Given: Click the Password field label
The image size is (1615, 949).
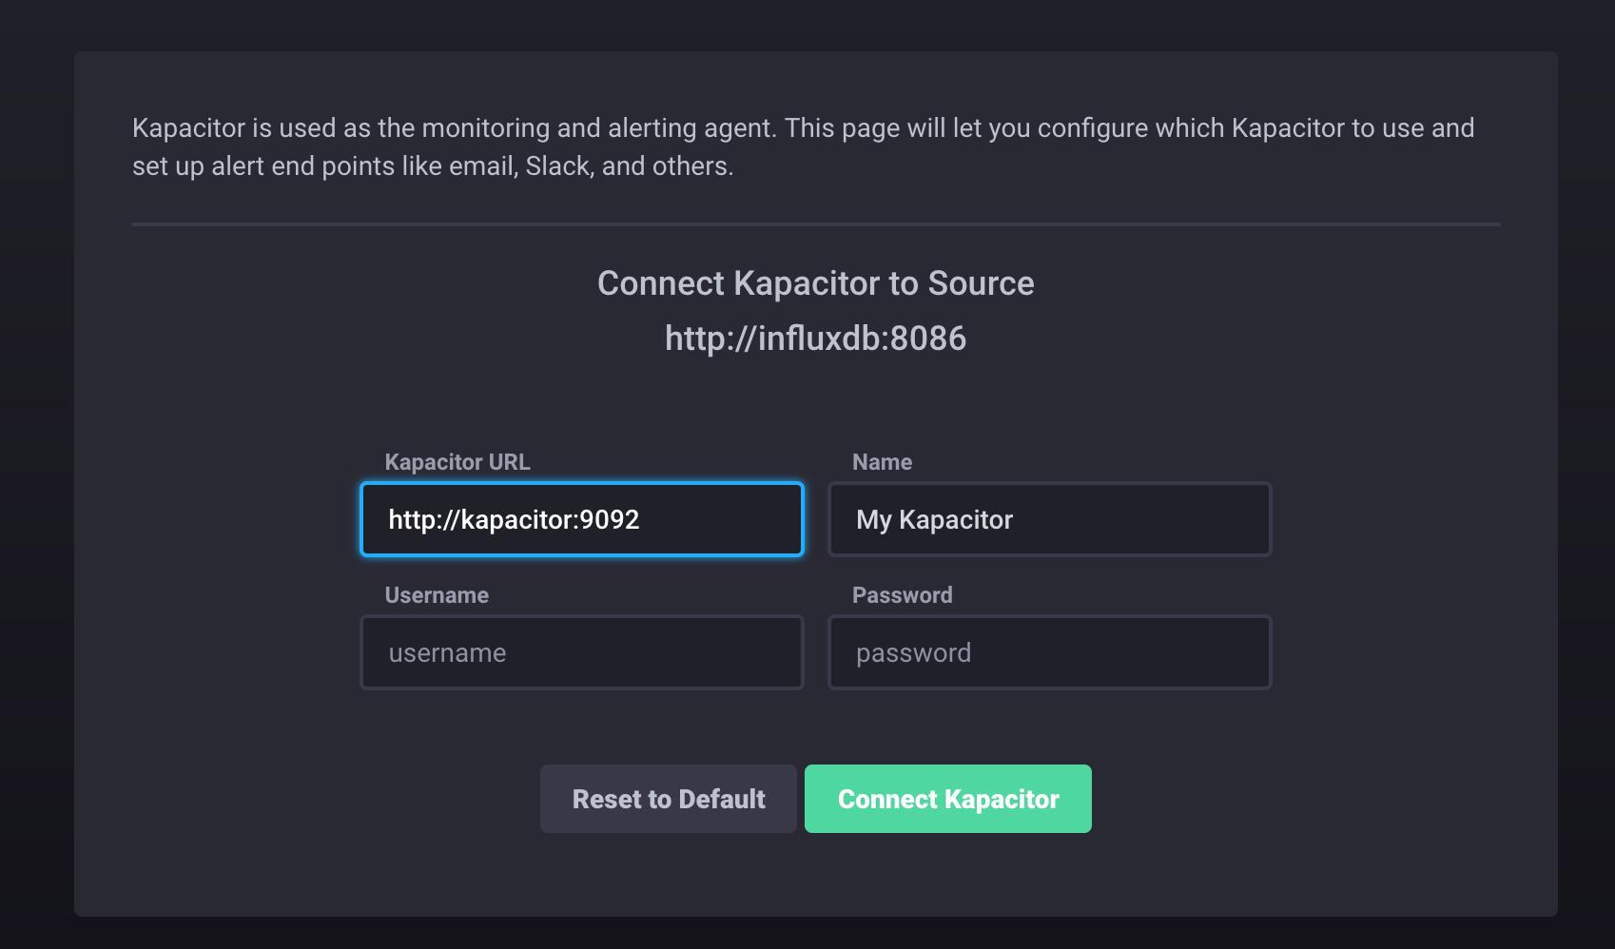Looking at the screenshot, I should (902, 595).
